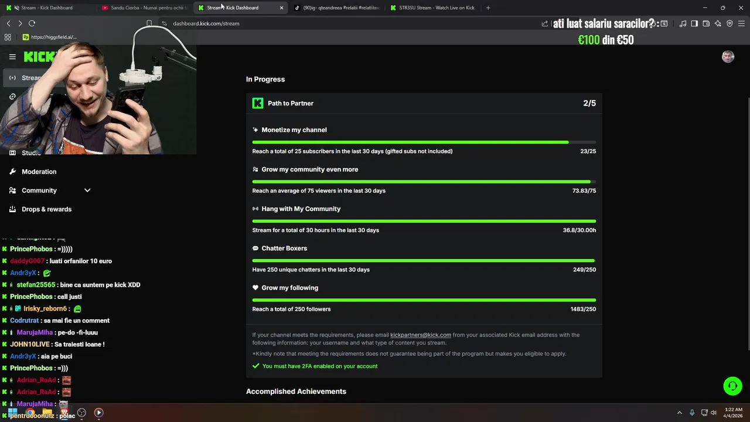Open Moderation in the sidebar

(39, 172)
